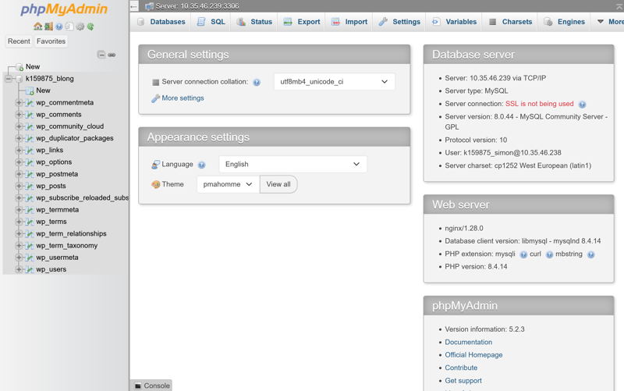
Task: Switch to the SQL tab
Action: click(x=211, y=22)
